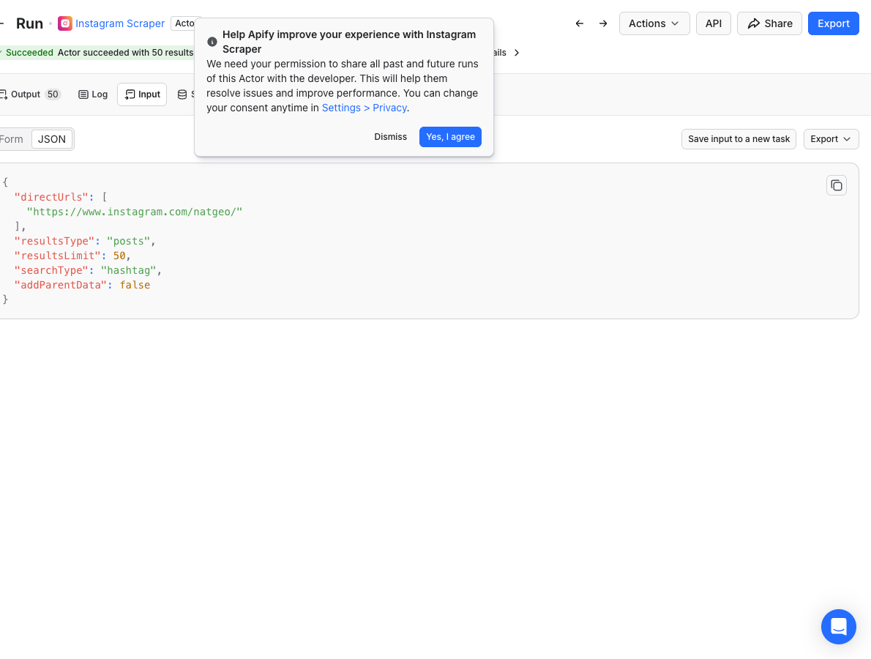
Task: Copy JSON input with the copy icon
Action: pyautogui.click(x=836, y=185)
